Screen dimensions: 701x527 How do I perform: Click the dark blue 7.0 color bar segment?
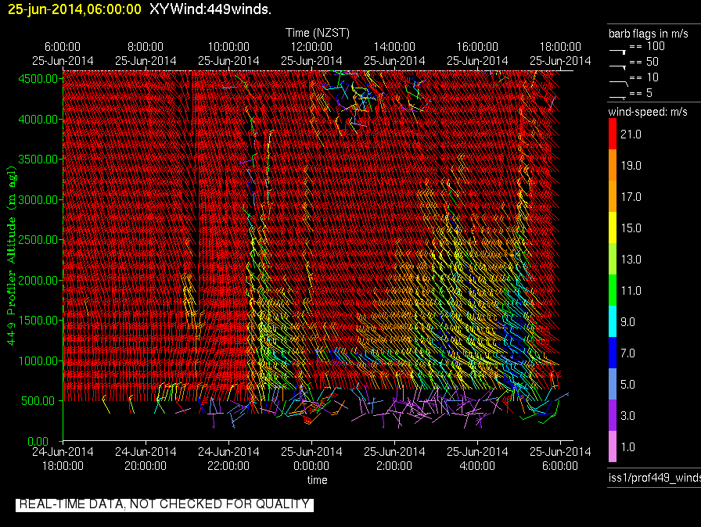(x=613, y=353)
